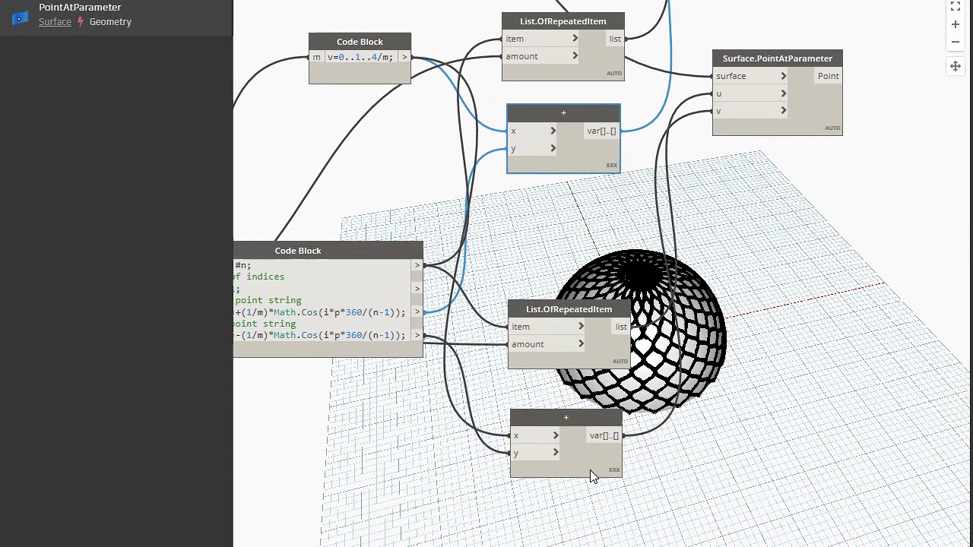Image resolution: width=973 pixels, height=547 pixels.
Task: Click the item input label on upper List.OfRepeatedItem
Action: [x=515, y=39]
